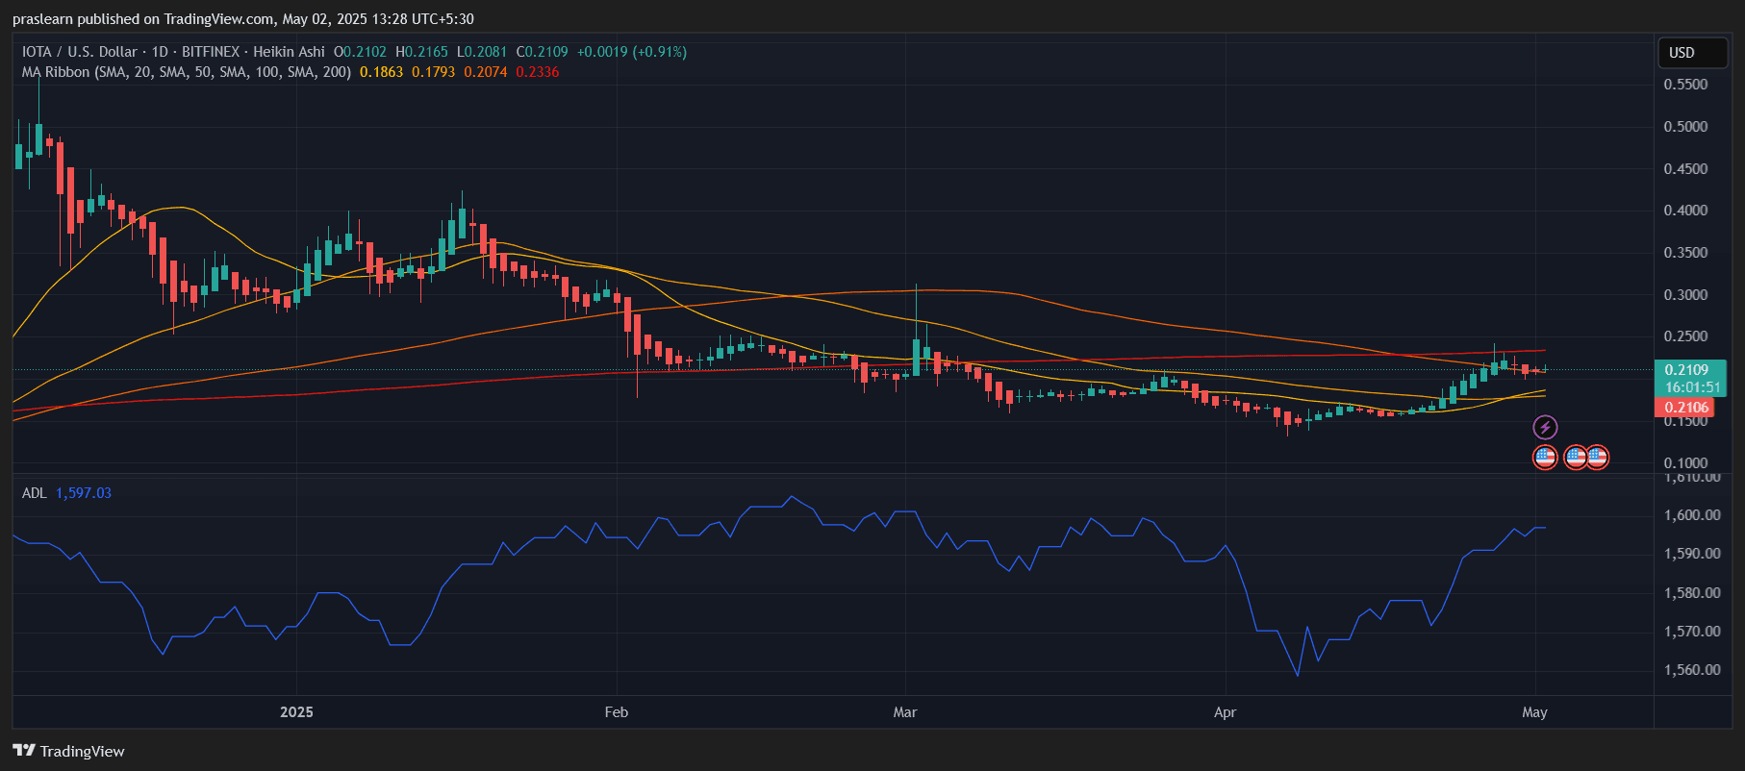Click the ADL value 1,597.03
This screenshot has width=1745, height=771.
tap(84, 493)
